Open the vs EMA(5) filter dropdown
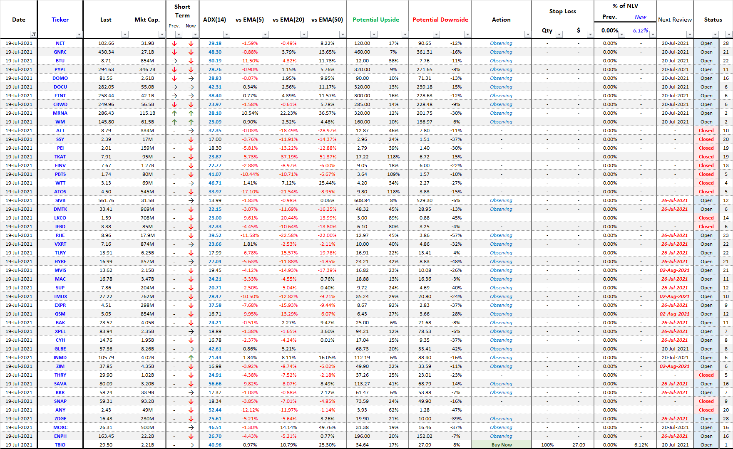 265,35
